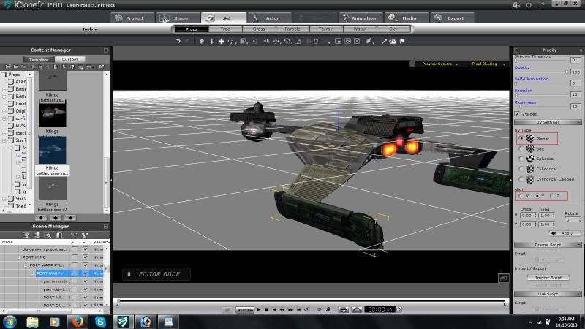Click the camera view icon in toolbar

[x=348, y=42]
